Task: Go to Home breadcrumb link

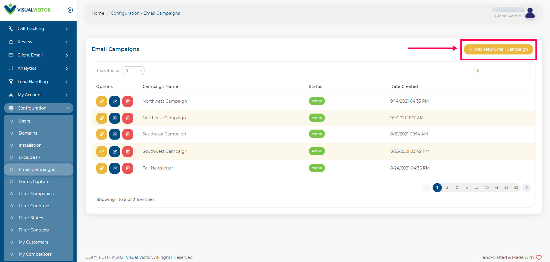Action: pos(98,13)
